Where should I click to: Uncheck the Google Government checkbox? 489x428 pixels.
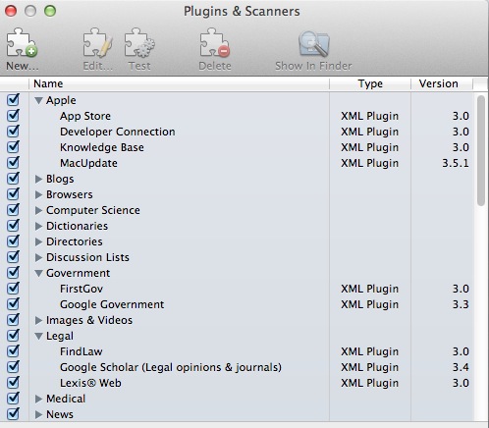pyautogui.click(x=13, y=304)
